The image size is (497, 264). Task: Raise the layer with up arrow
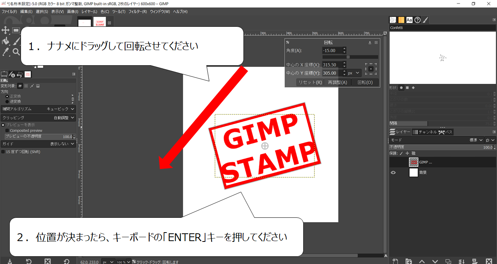[x=422, y=261]
